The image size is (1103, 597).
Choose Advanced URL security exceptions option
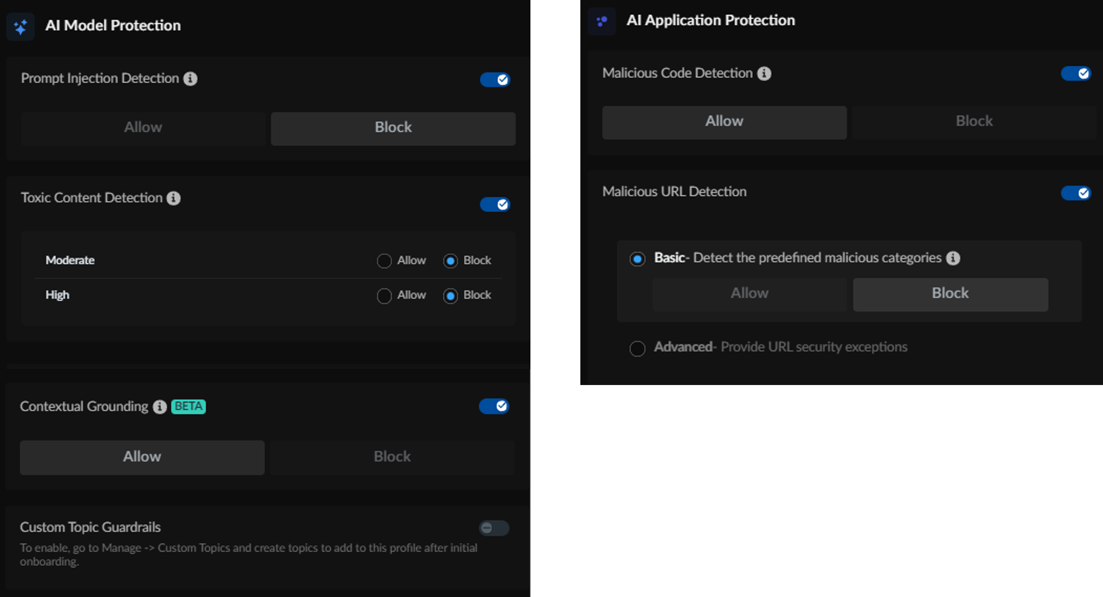click(x=637, y=348)
